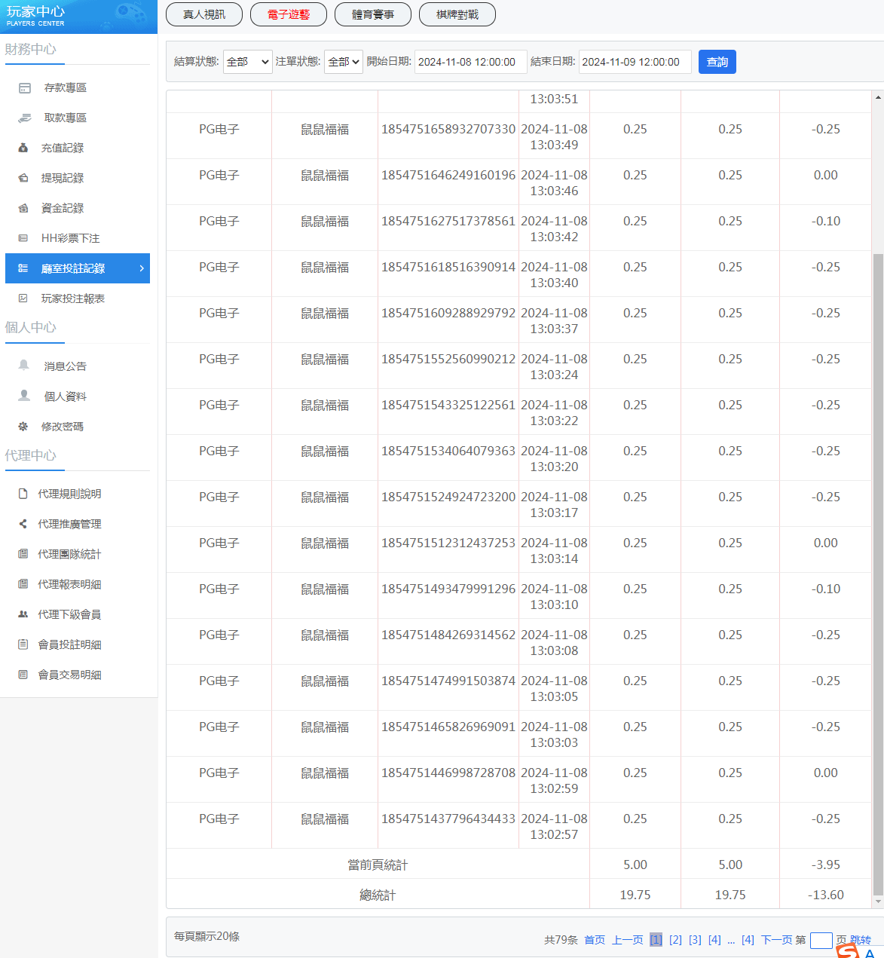
Task: Click the share icon for 代理推廣管理
Action: point(23,524)
